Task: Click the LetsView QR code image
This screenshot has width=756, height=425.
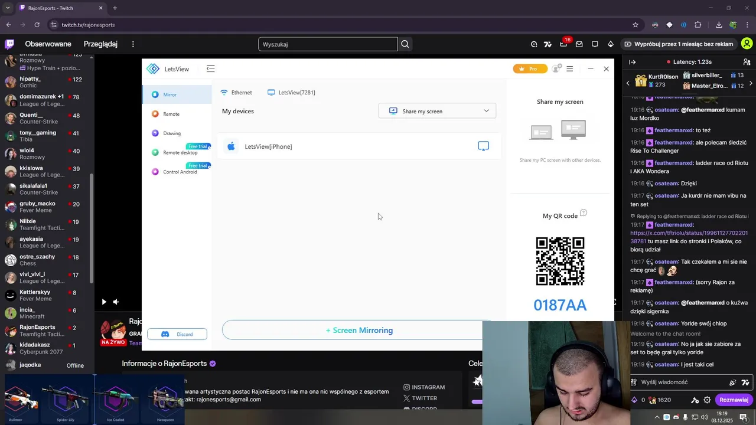Action: pos(560,261)
